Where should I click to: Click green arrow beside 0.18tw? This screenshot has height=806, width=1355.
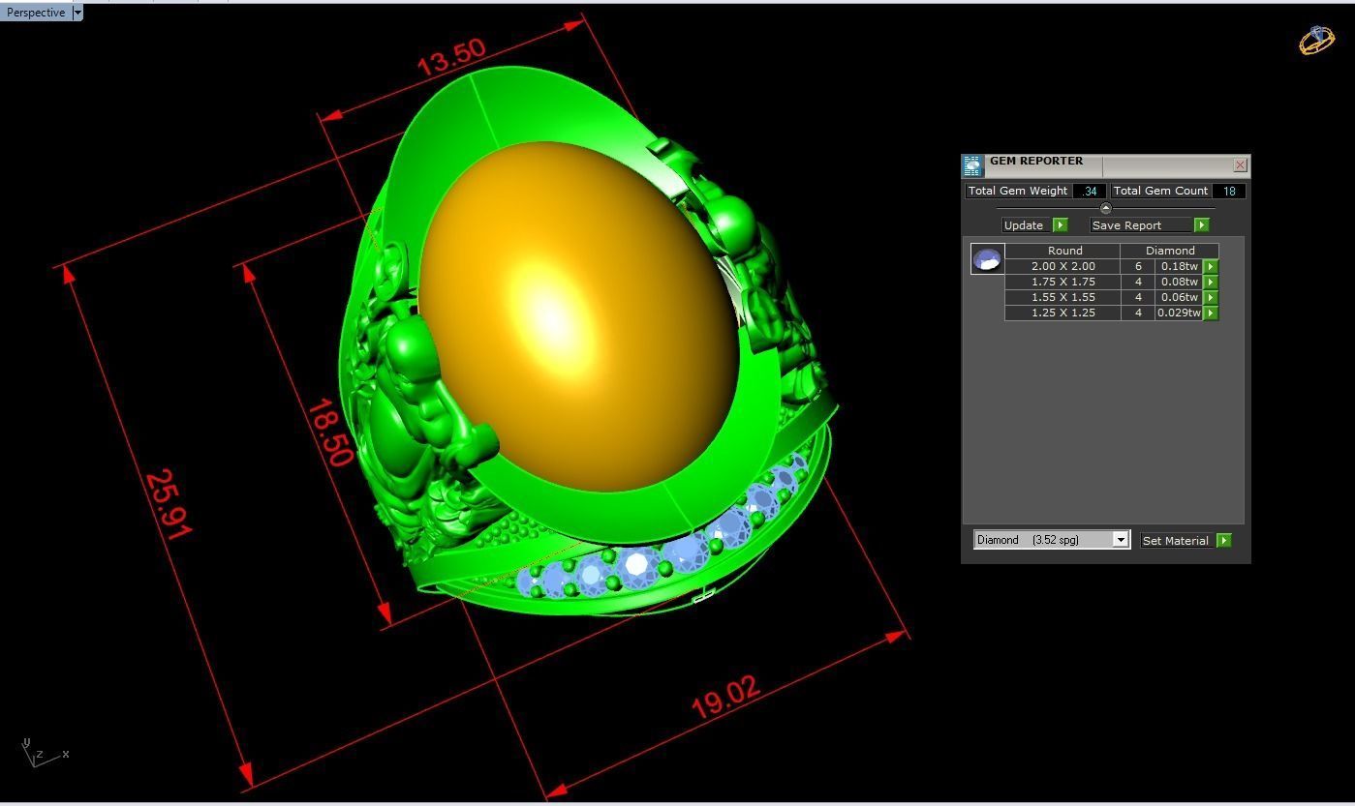pos(1211,266)
